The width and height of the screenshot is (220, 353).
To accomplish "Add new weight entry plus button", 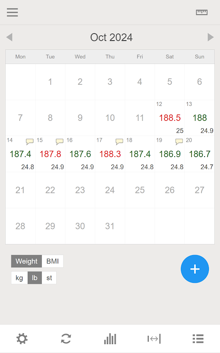I will [195, 269].
